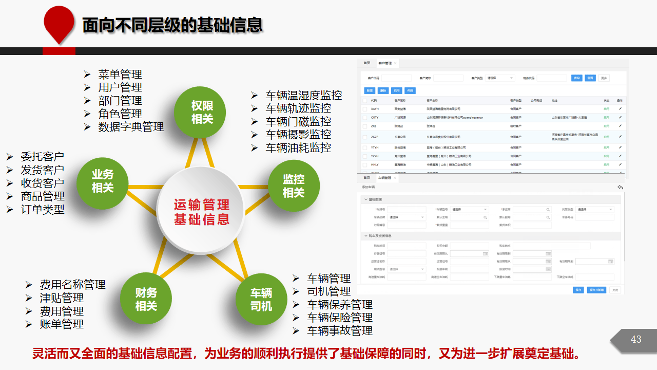
Task: Click the edit pencil for row YTYH
Action: [x=620, y=147]
